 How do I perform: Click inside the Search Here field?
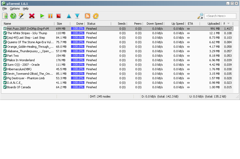tap(220, 16)
